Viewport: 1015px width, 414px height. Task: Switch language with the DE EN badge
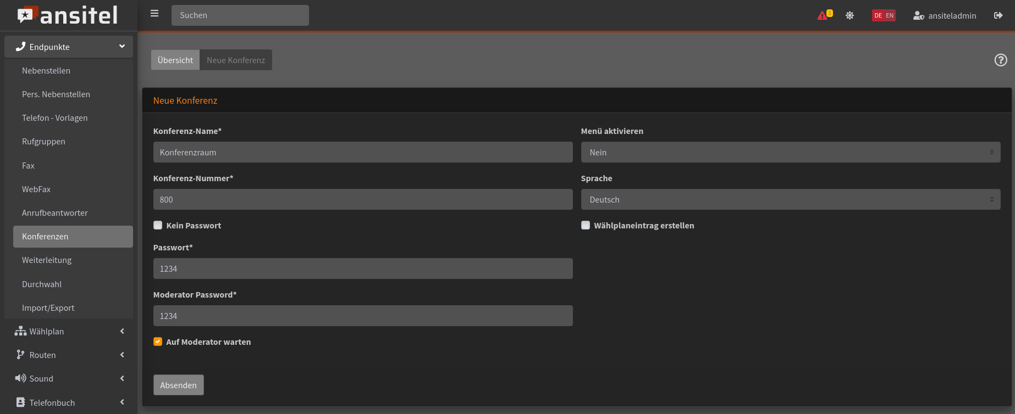[x=883, y=15]
